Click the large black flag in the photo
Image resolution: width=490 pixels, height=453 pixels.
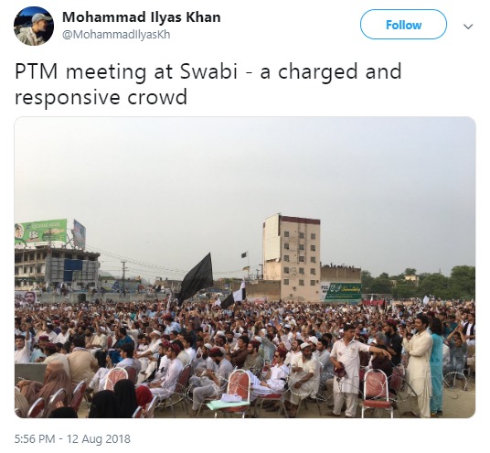tap(196, 279)
